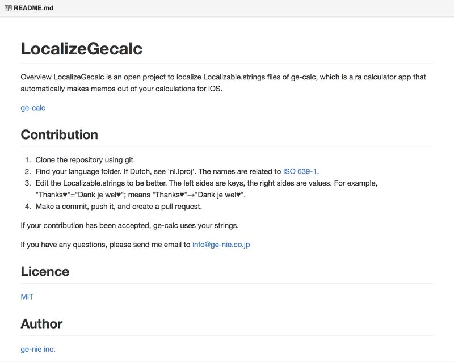Click the info@ge-nie.co.jp email link

[x=221, y=245]
